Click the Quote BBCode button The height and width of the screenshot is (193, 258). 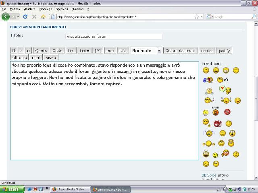click(x=41, y=51)
